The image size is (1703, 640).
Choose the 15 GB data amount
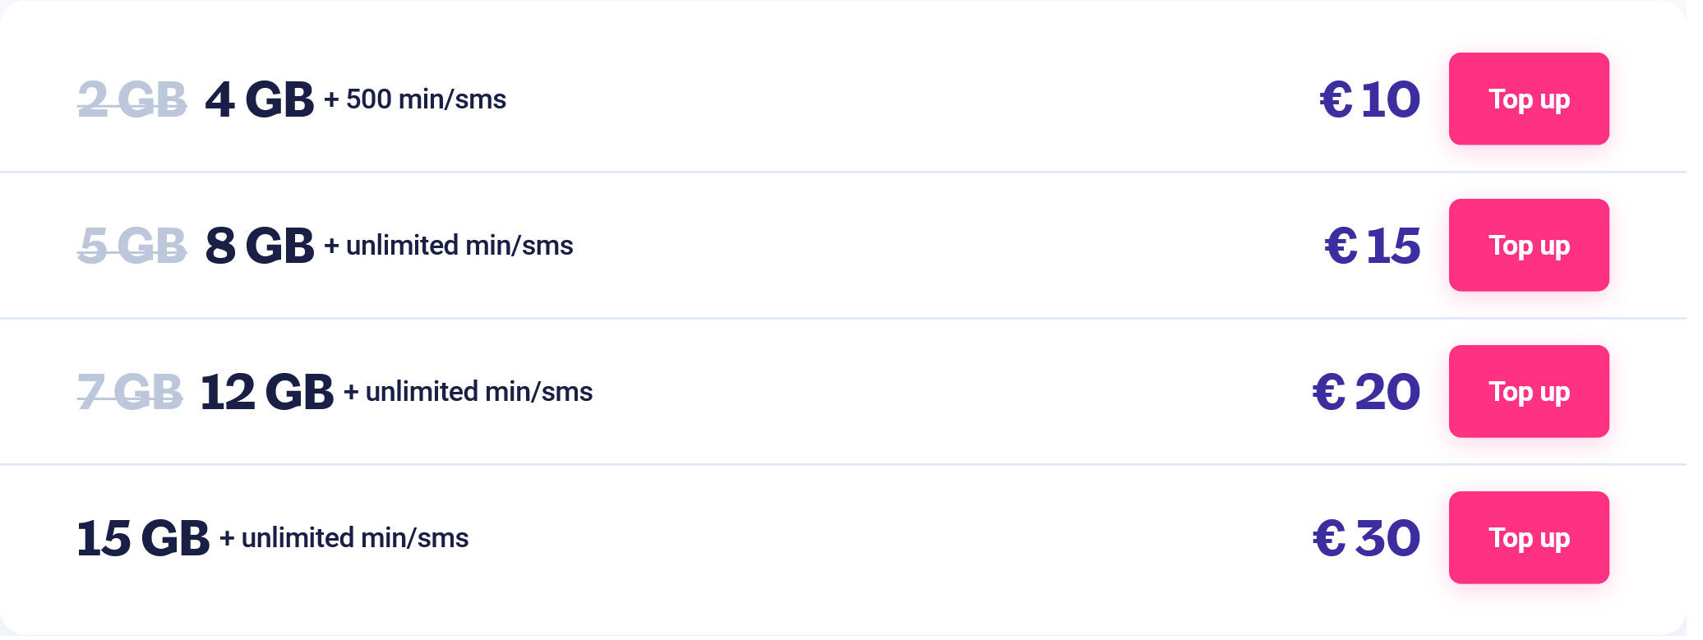point(143,538)
